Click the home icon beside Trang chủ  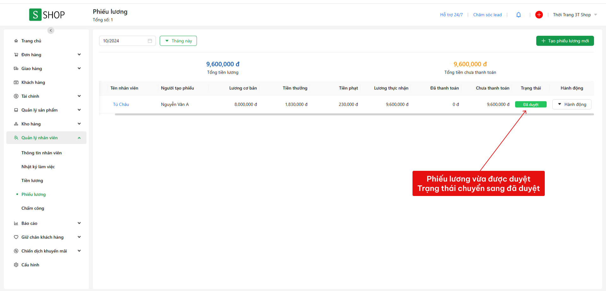point(16,41)
